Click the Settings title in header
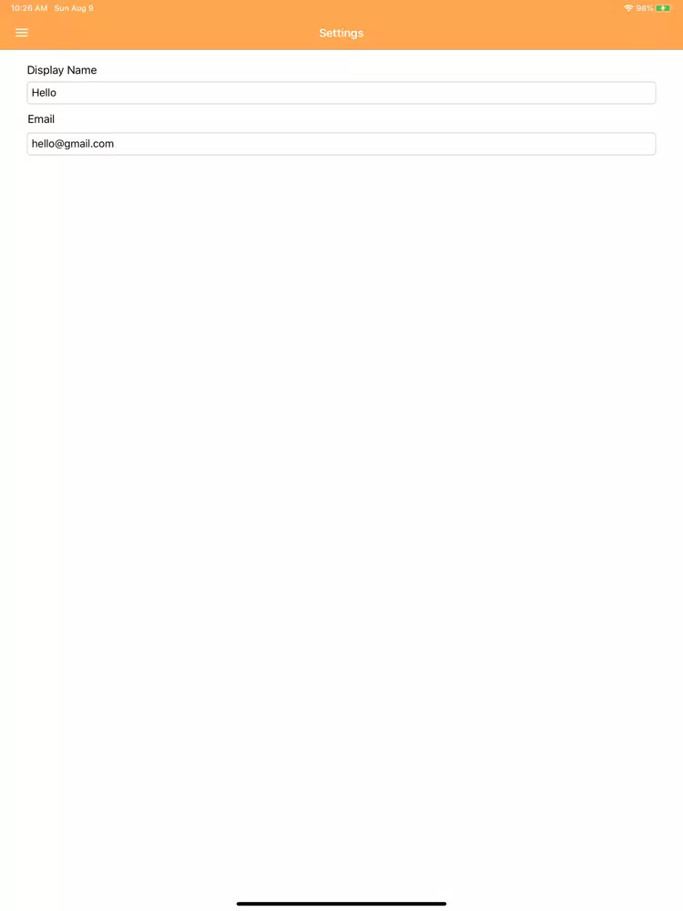This screenshot has height=911, width=683. coord(341,33)
